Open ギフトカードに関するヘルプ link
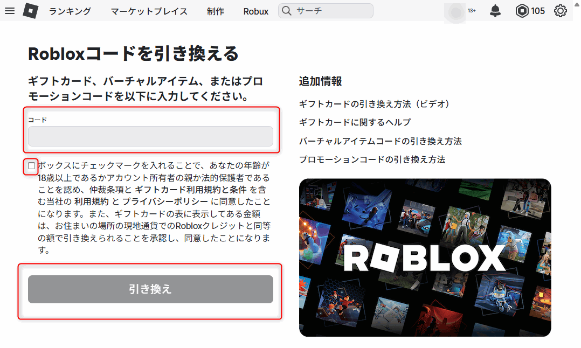The height and width of the screenshot is (348, 581). coord(355,122)
